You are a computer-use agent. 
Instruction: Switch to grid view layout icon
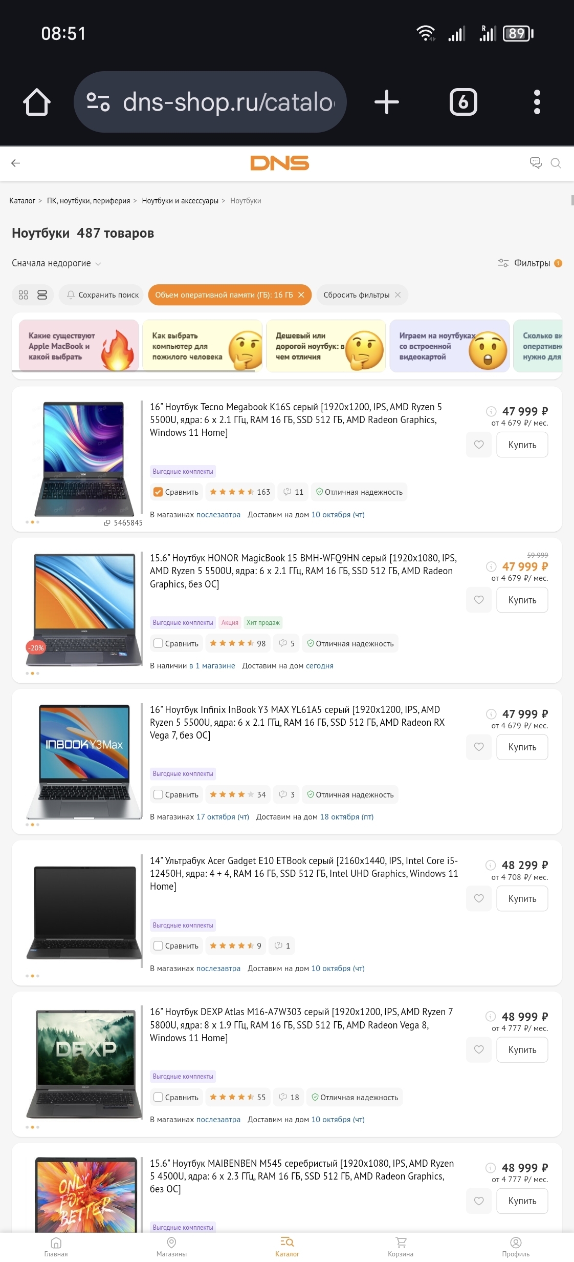click(x=24, y=295)
